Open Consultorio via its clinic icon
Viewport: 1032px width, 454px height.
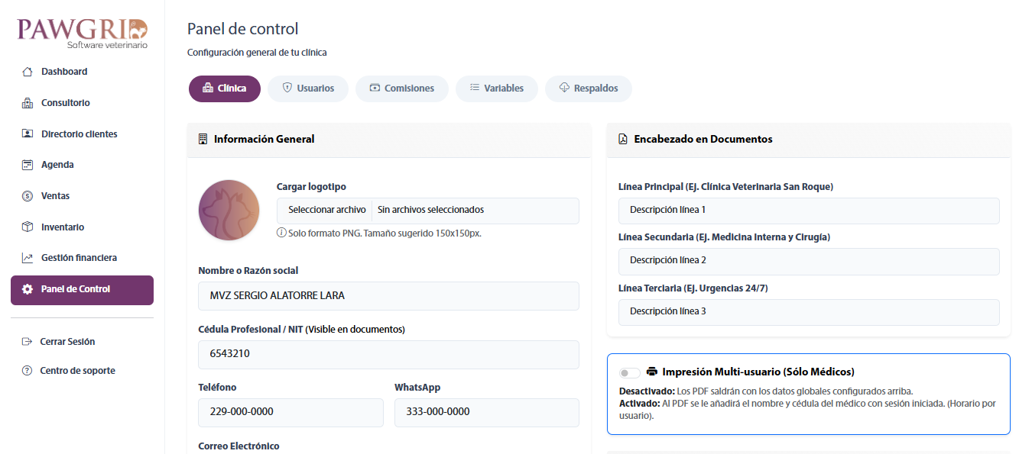coord(28,103)
